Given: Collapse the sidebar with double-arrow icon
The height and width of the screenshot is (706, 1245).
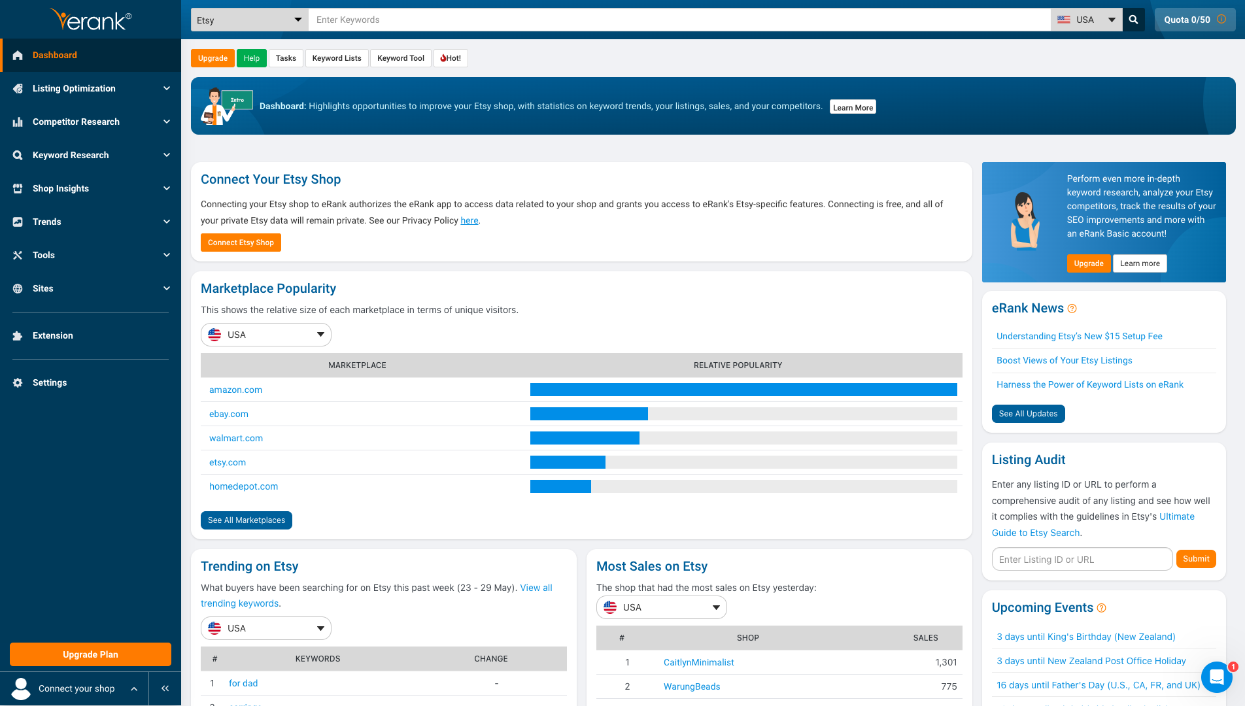Looking at the screenshot, I should point(165,688).
